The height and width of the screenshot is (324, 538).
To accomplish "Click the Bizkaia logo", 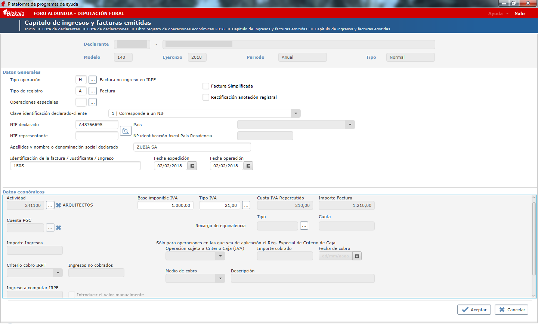I will tap(14, 13).
